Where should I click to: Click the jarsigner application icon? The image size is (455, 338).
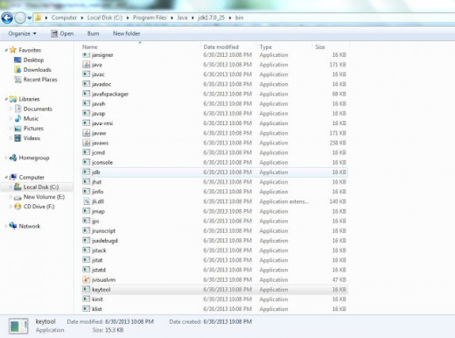point(86,55)
